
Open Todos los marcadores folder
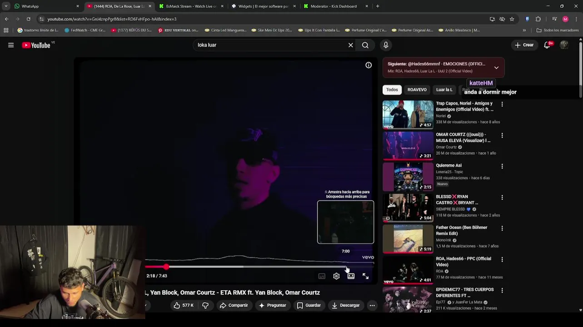coord(558,30)
